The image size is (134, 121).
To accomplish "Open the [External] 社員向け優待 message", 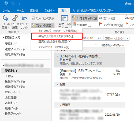I will point(90,60).
